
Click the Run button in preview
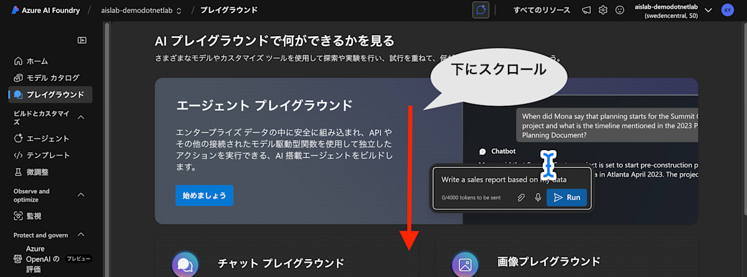(566, 197)
